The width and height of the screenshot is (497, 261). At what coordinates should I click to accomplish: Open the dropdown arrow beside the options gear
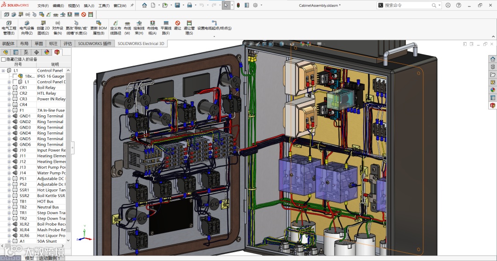pos(262,6)
